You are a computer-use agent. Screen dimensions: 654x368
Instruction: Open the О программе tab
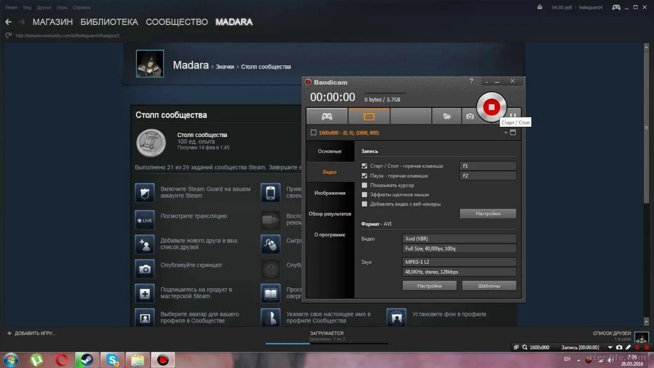point(330,235)
